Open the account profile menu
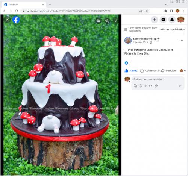Viewport: 188px width, 176px height. click(x=181, y=20)
